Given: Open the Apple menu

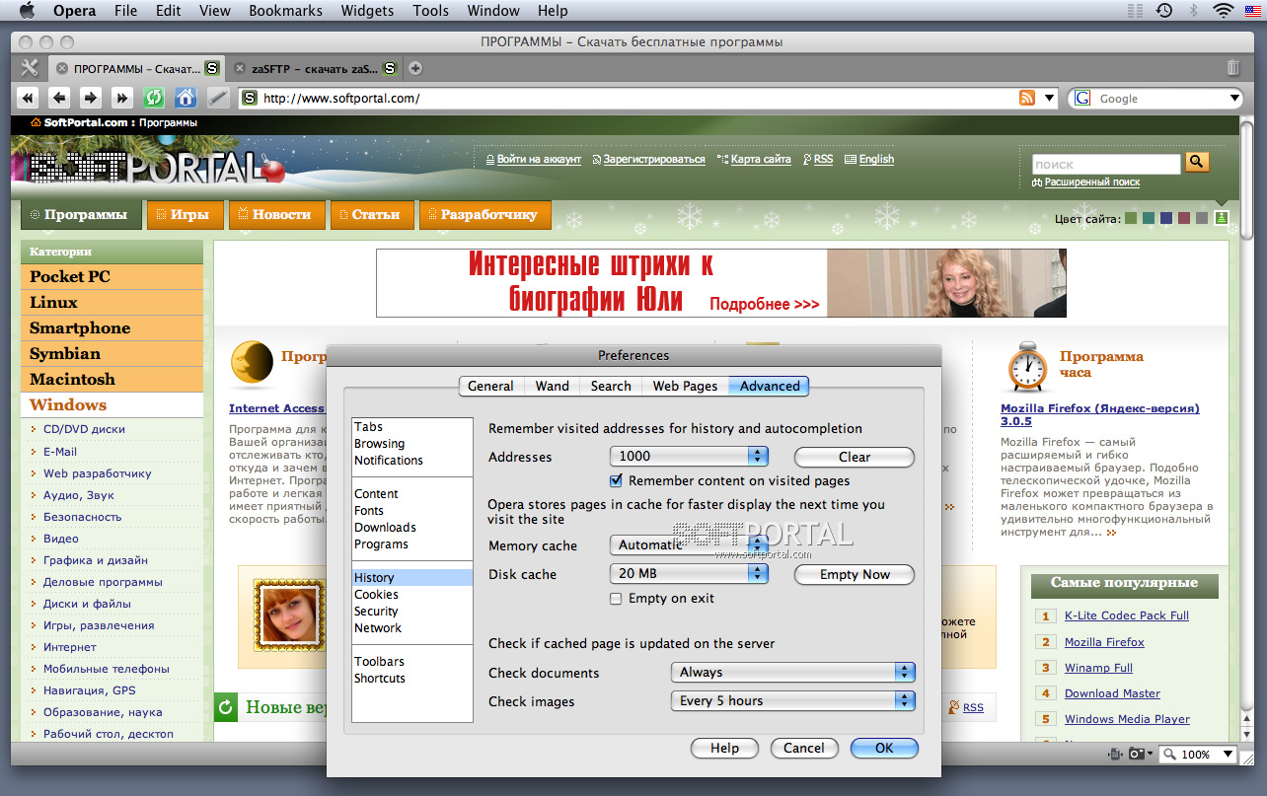Looking at the screenshot, I should pos(27,11).
